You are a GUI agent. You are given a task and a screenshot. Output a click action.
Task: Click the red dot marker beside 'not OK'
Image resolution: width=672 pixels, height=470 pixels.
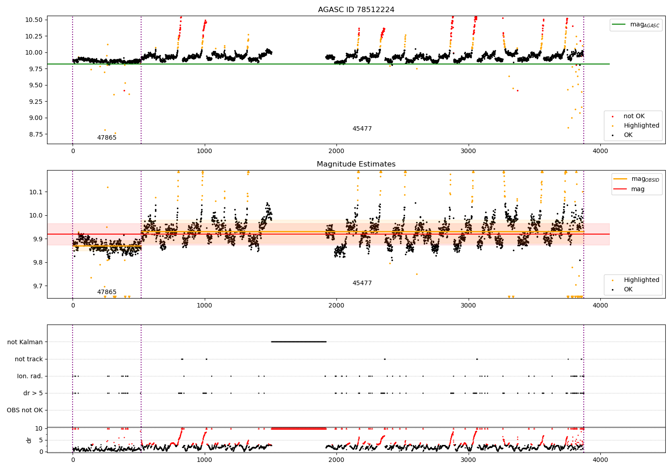click(x=613, y=116)
